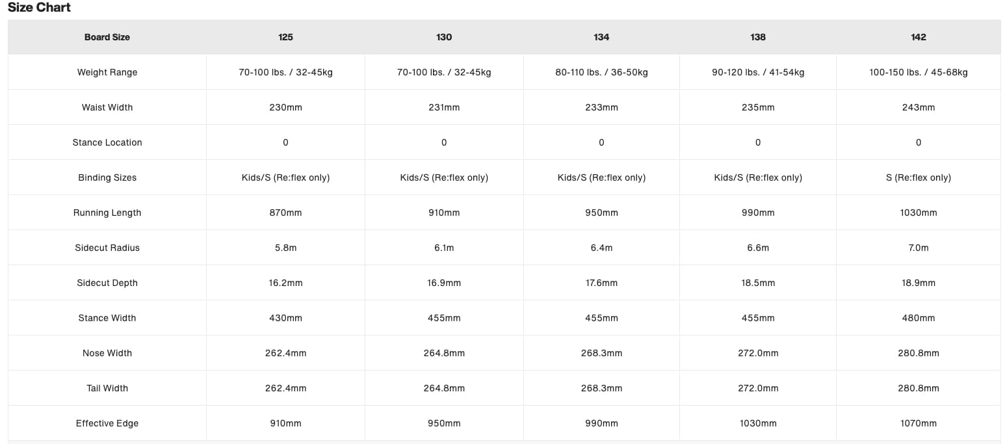This screenshot has height=444, width=1005.
Task: Click the Weight Range row label
Action: pos(107,72)
